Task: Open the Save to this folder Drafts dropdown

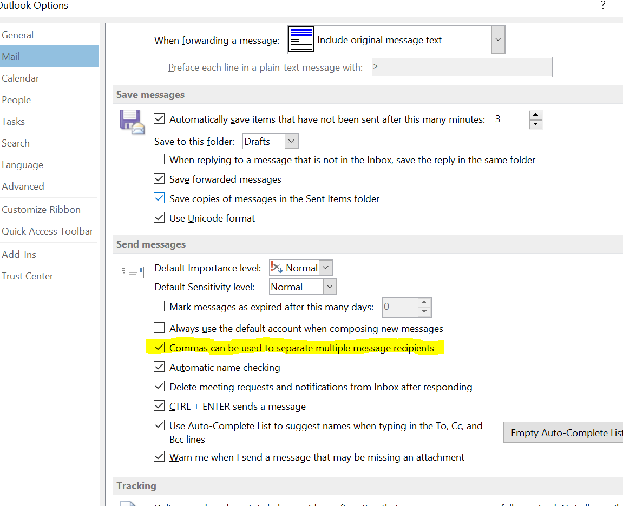Action: coord(291,141)
